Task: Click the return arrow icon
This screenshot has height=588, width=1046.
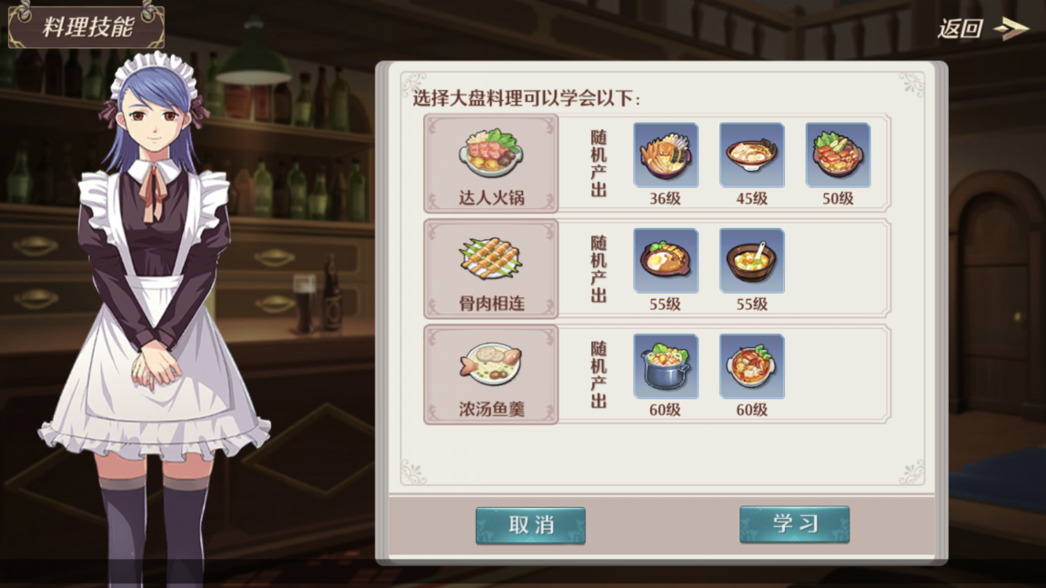Action: pyautogui.click(x=1011, y=28)
